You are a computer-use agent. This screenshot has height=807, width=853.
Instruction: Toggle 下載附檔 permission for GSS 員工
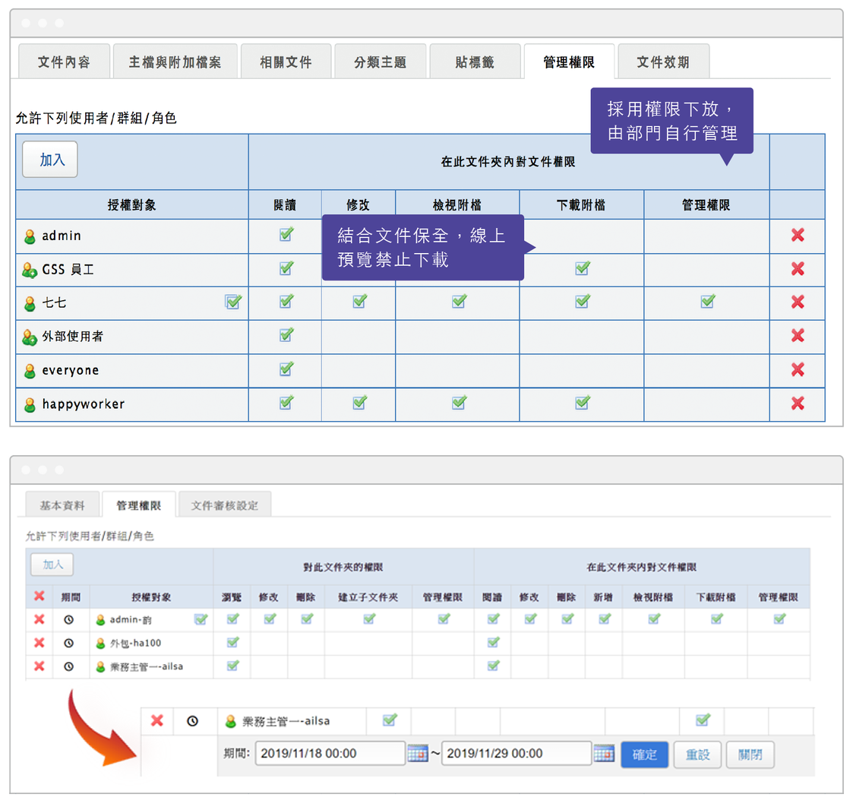(x=582, y=268)
